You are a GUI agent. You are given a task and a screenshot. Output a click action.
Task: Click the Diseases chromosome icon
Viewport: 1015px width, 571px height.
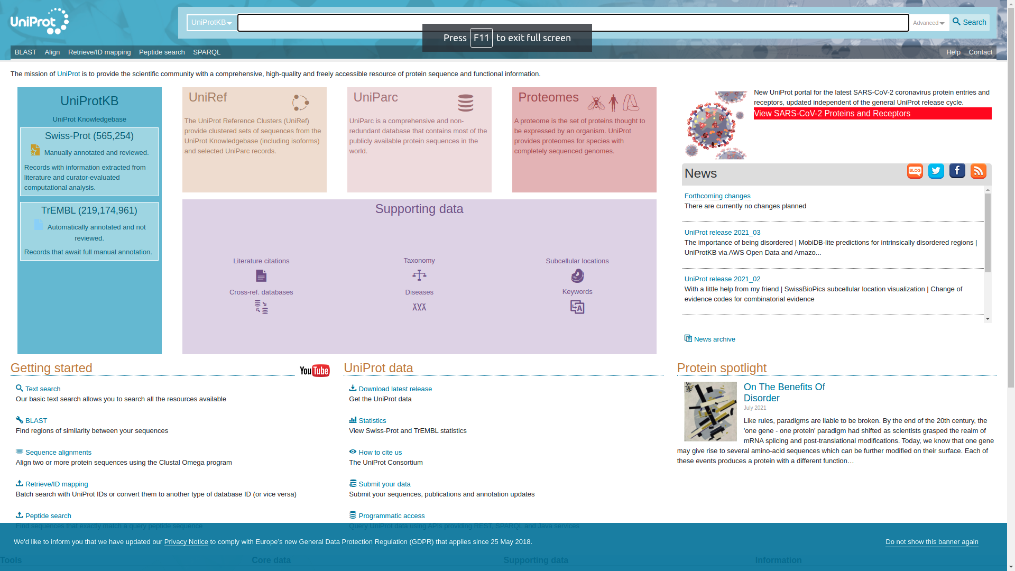point(419,307)
